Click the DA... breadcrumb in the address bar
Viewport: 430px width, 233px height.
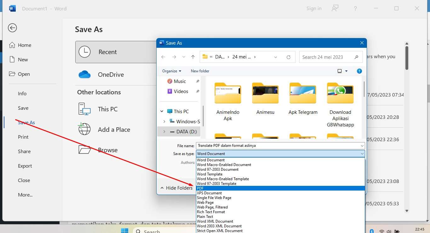[x=220, y=57]
